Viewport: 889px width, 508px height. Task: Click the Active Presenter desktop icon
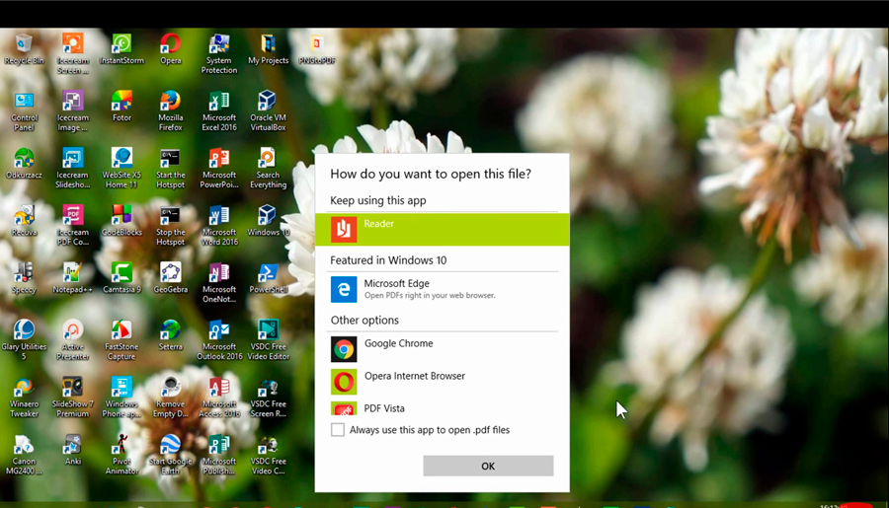click(x=72, y=340)
